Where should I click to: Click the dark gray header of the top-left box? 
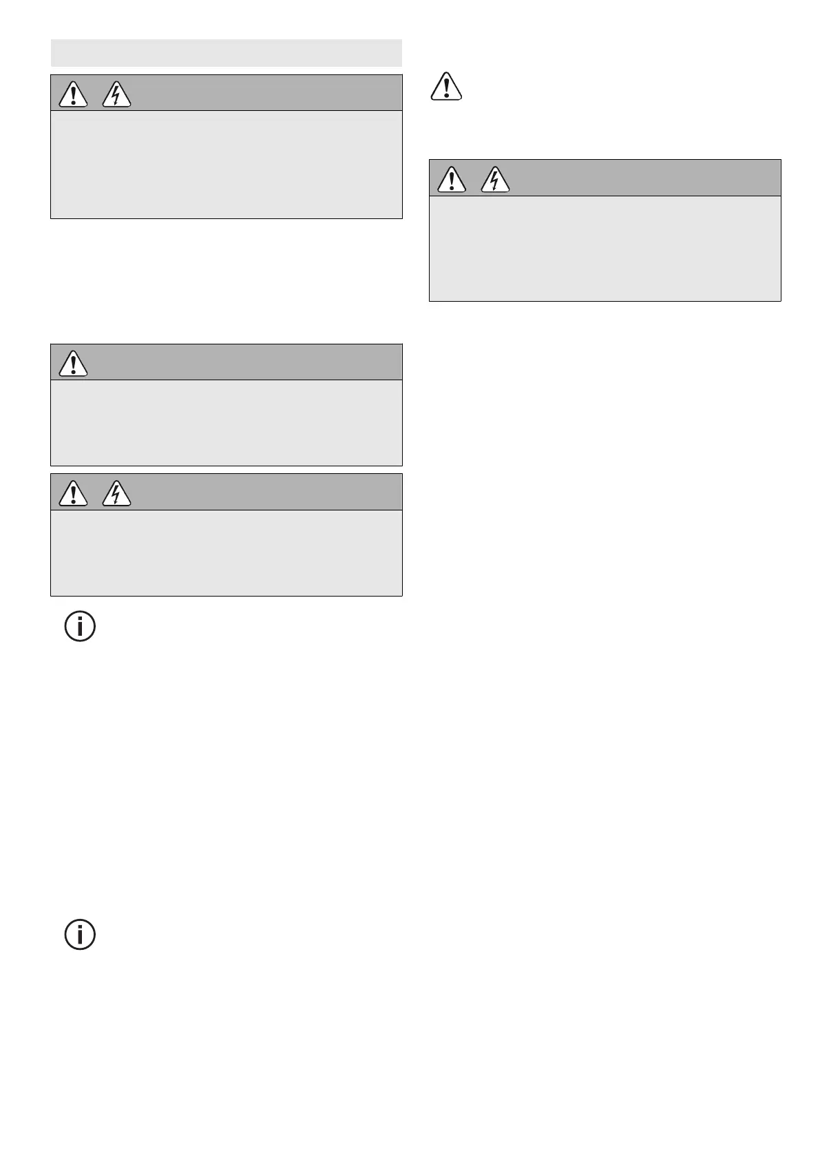[262, 93]
